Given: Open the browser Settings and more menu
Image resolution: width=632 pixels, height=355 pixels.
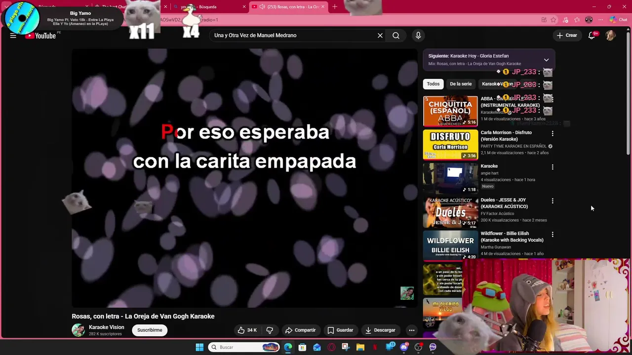Looking at the screenshot, I should click(x=600, y=20).
